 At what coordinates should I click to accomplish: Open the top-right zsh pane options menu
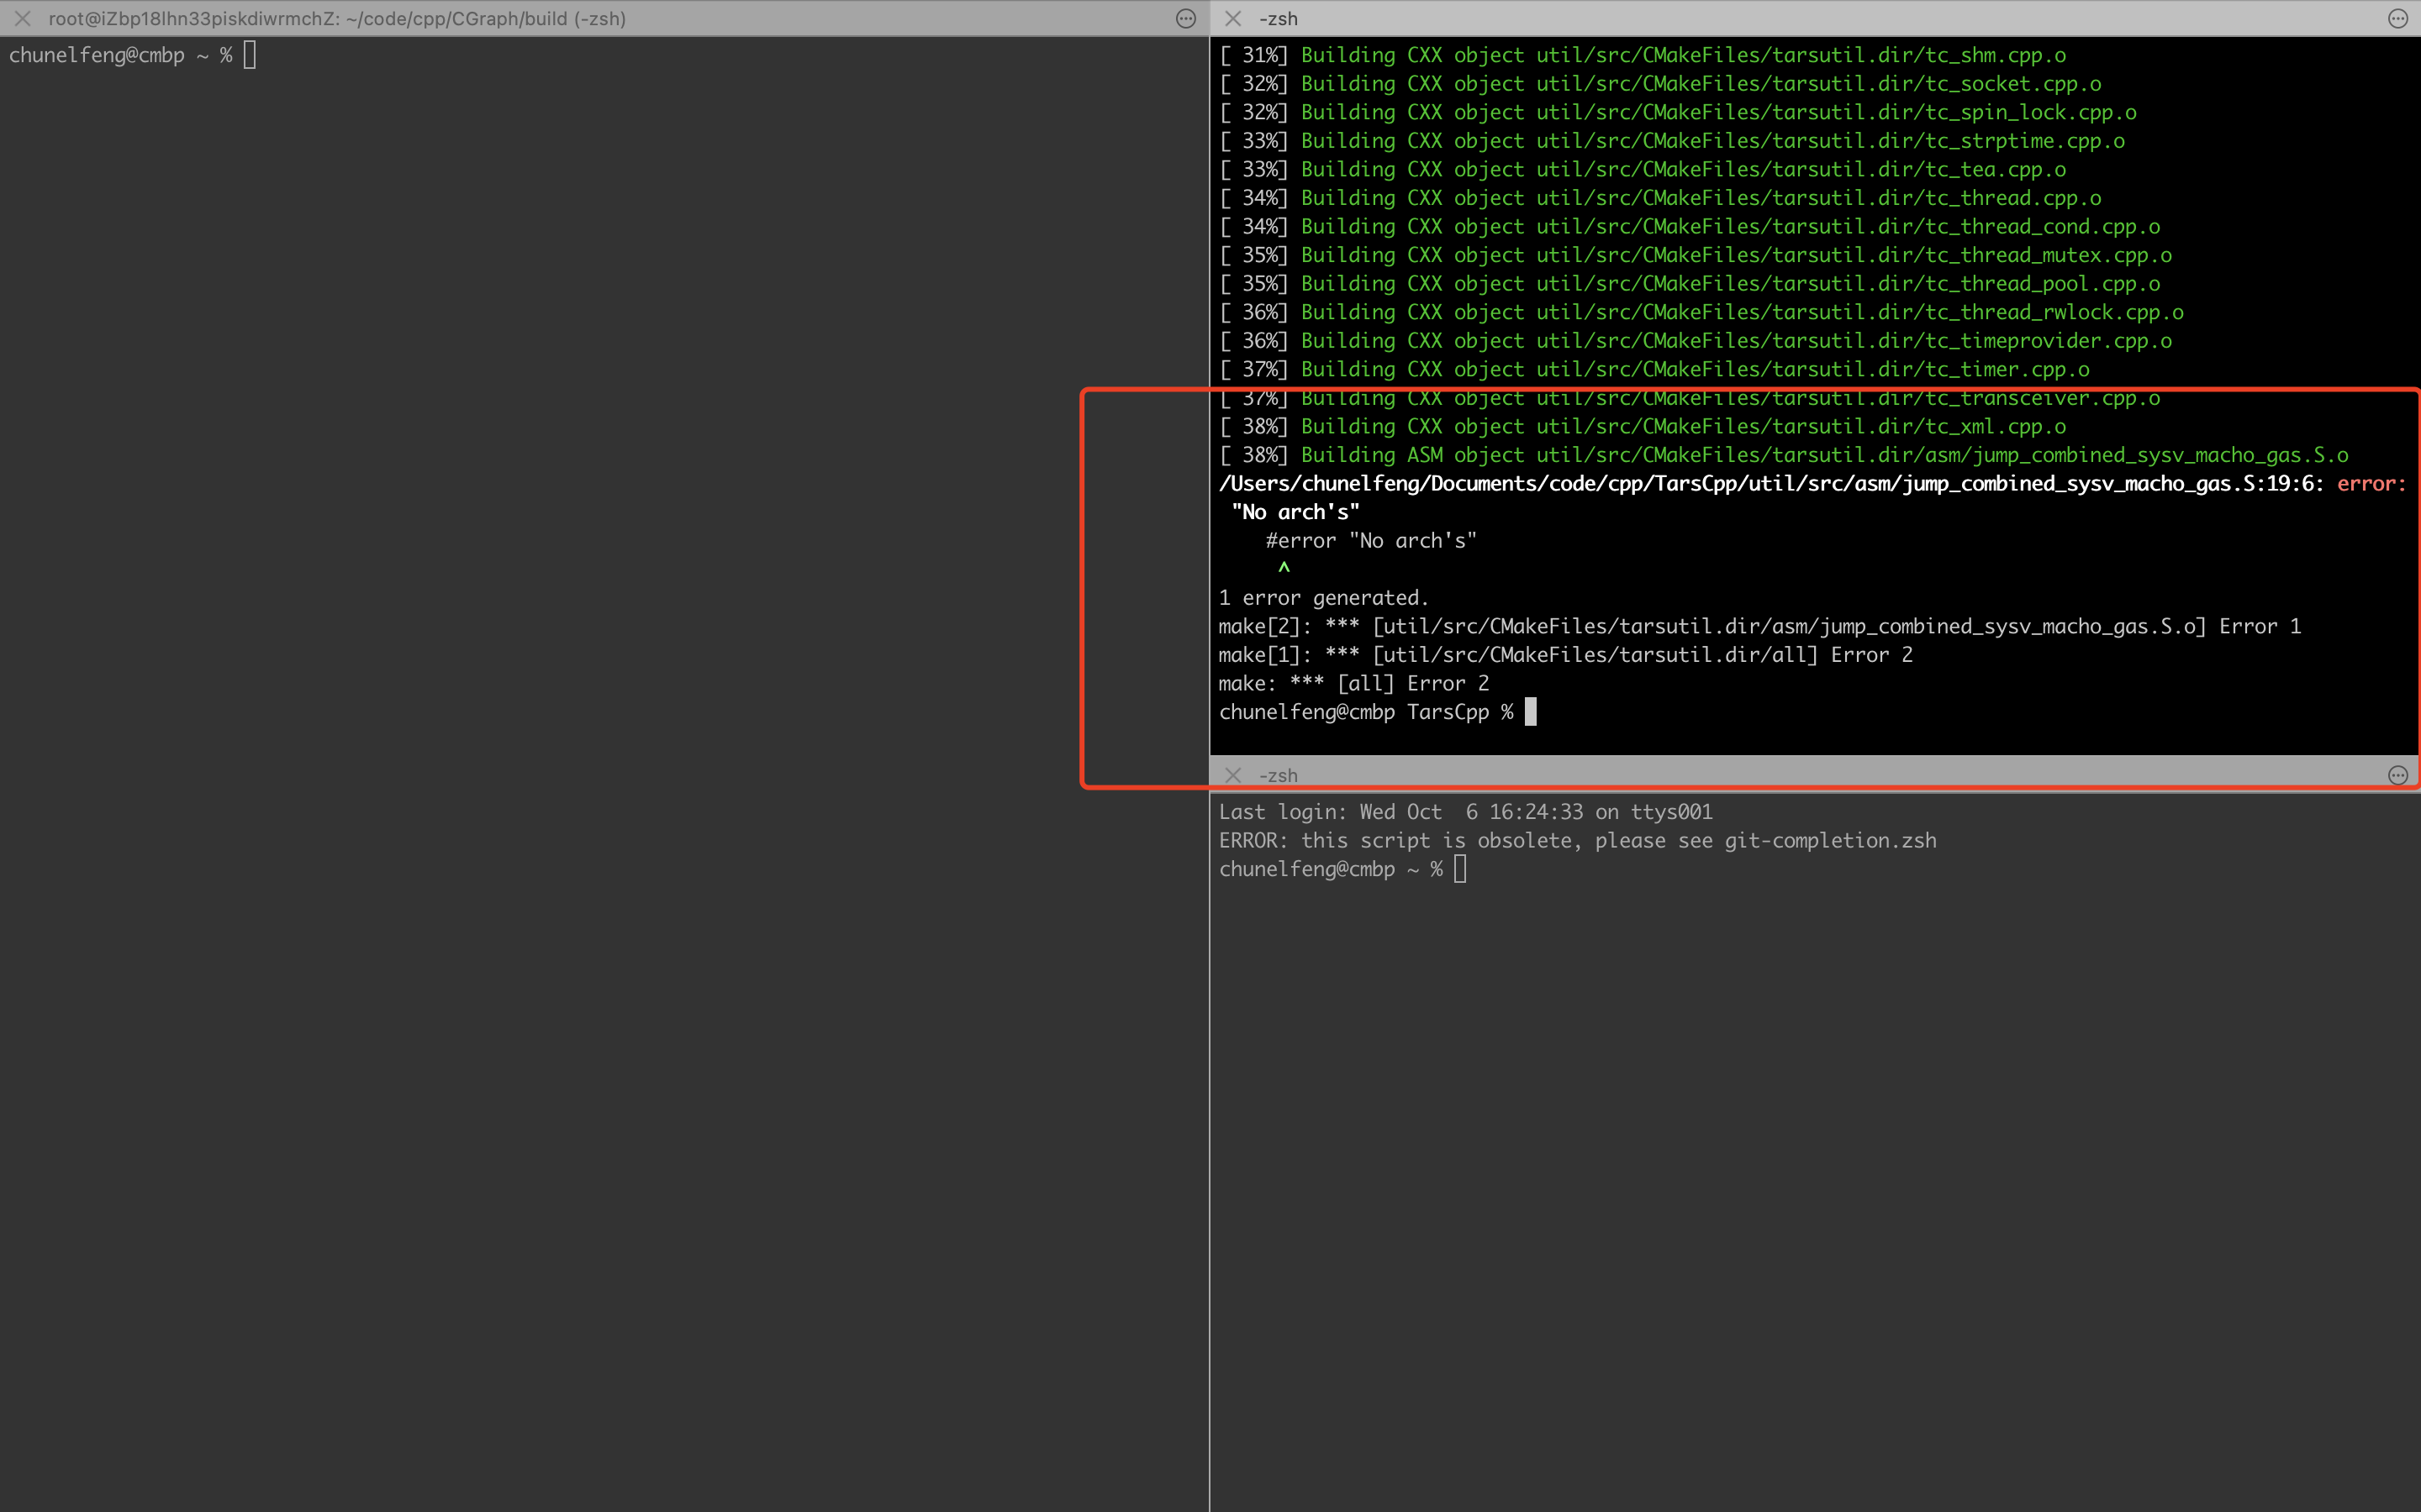click(2397, 18)
